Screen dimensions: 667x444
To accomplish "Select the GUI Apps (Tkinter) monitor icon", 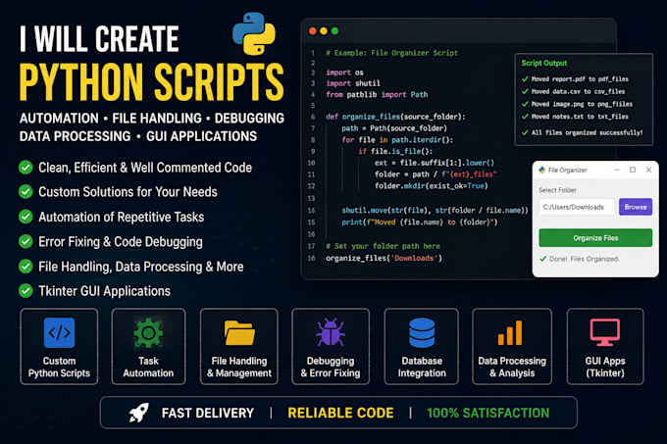I will click(605, 332).
